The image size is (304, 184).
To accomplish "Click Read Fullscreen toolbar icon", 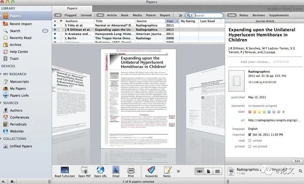I will [x=65, y=170].
